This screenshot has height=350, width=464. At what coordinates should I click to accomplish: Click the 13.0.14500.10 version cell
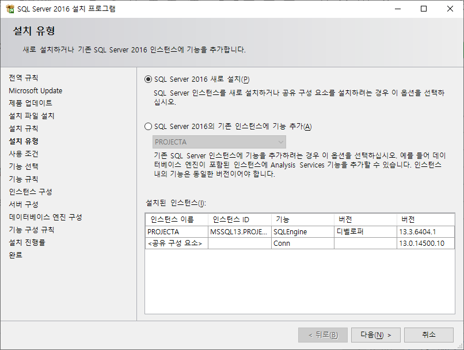click(426, 244)
